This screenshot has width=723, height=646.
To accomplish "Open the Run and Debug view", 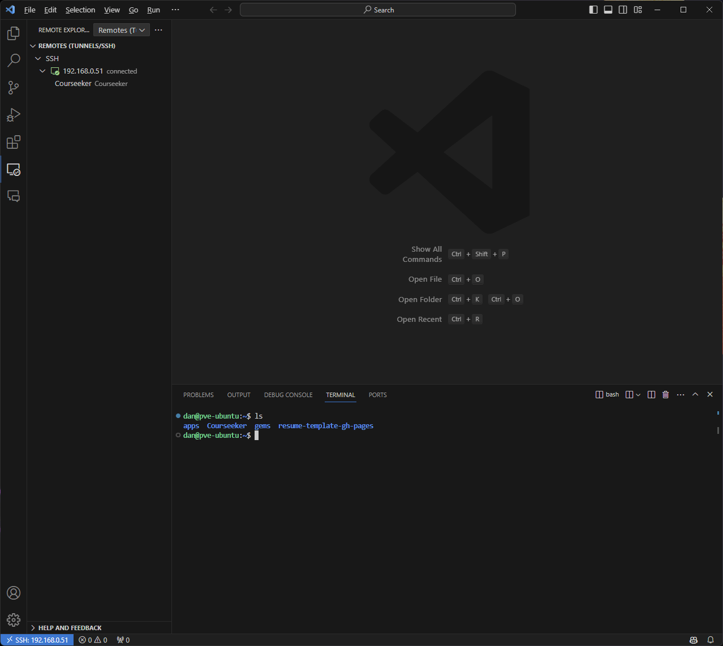I will point(14,115).
